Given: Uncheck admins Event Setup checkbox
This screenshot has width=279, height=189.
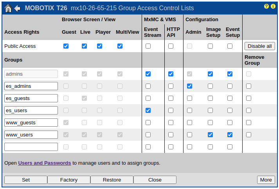Looking at the screenshot, I should (x=230, y=74).
